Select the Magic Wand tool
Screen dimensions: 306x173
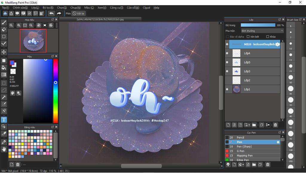4,97
